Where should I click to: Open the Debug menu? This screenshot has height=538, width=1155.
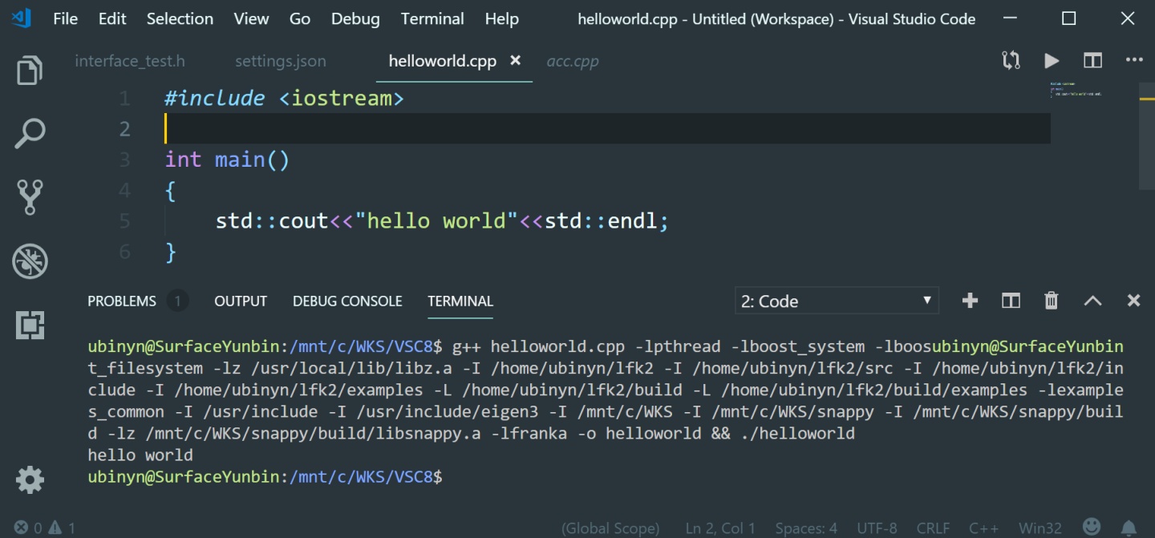[x=356, y=18]
